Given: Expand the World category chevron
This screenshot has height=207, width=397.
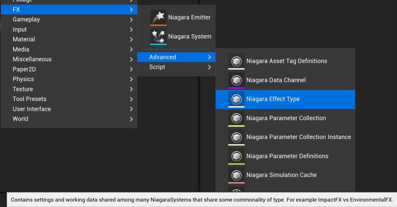Looking at the screenshot, I should point(131,119).
